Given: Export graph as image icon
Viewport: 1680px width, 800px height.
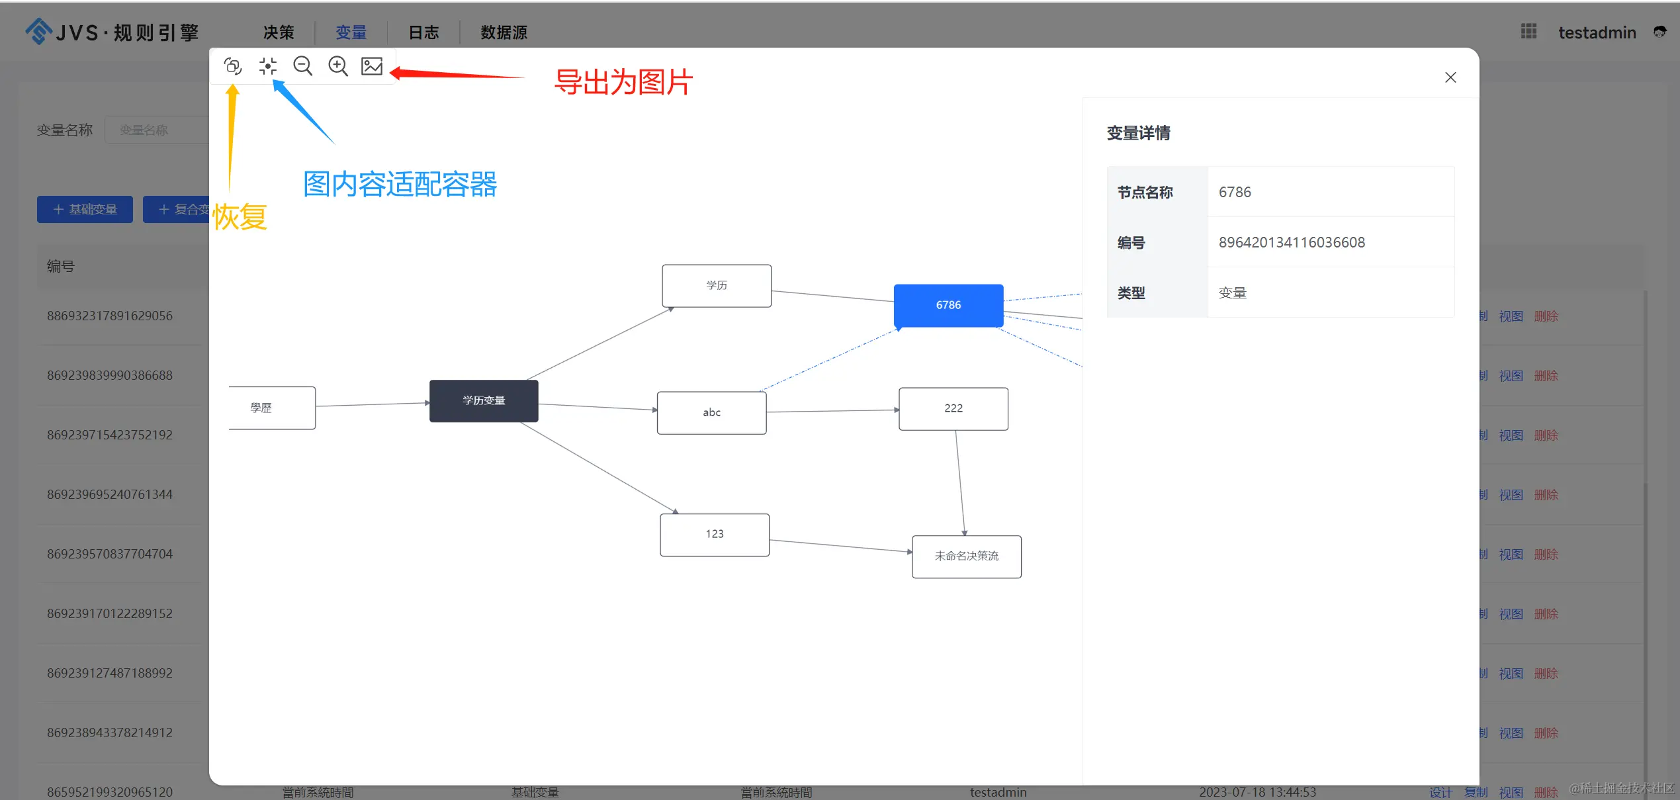Looking at the screenshot, I should coord(372,66).
